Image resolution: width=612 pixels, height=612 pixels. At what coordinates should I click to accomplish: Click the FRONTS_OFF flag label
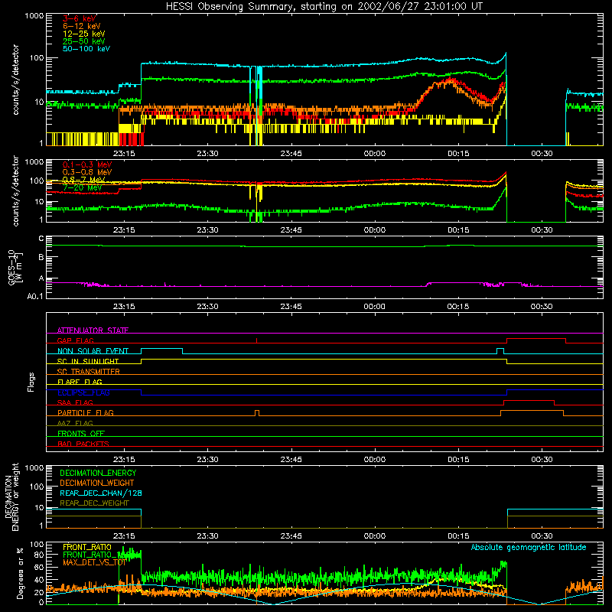81,433
